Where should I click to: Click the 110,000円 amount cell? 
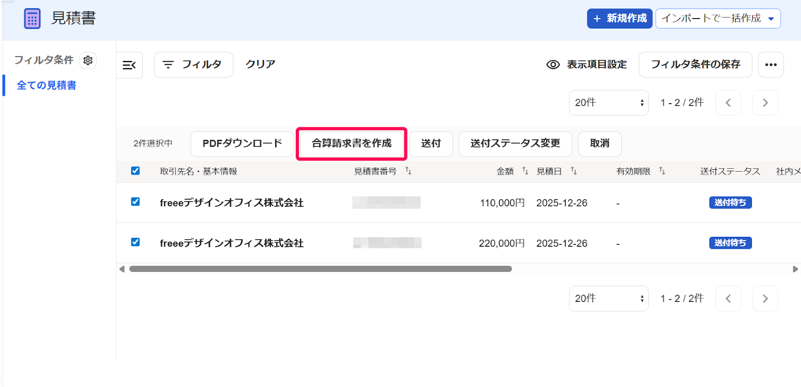click(502, 203)
